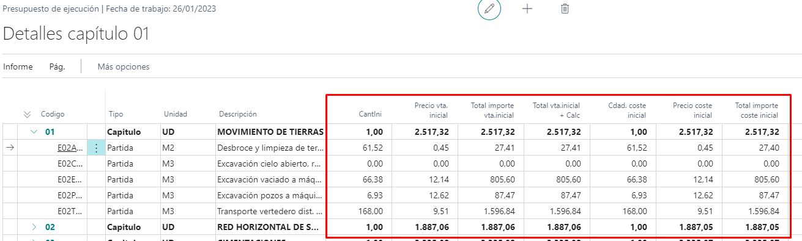Click Total vta.inicial + Calc header
The width and height of the screenshot is (802, 241).
coord(556,110)
